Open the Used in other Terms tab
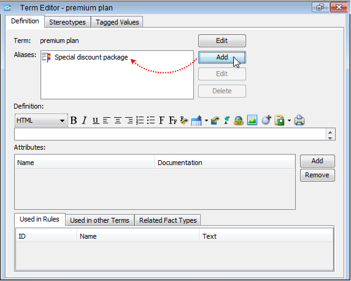 tap(99, 220)
